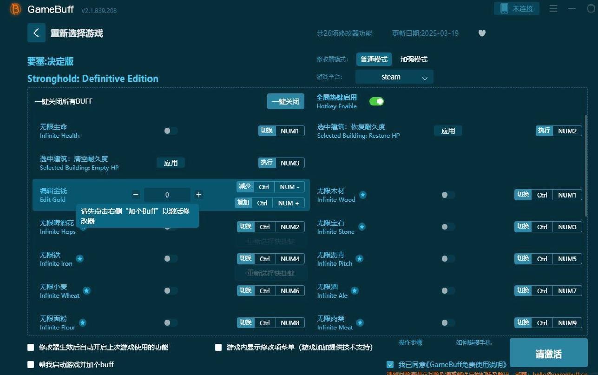Viewport: 598px width, 375px height.
Task: Apply Selected Building Empty HP
Action: [171, 163]
